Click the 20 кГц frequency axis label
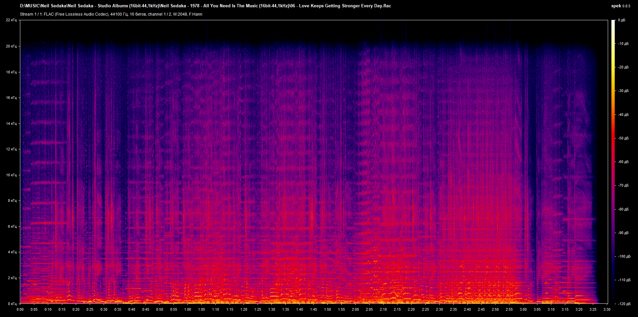 point(11,46)
